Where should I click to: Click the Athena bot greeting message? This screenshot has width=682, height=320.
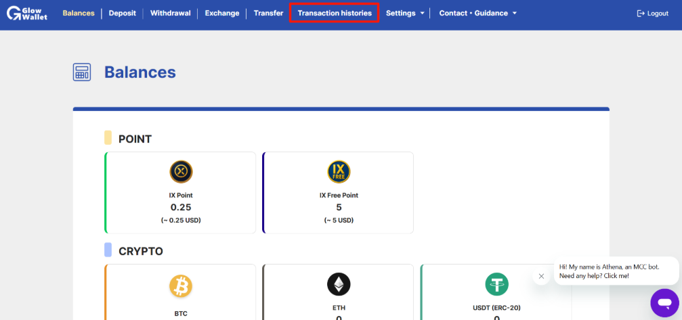click(616, 271)
